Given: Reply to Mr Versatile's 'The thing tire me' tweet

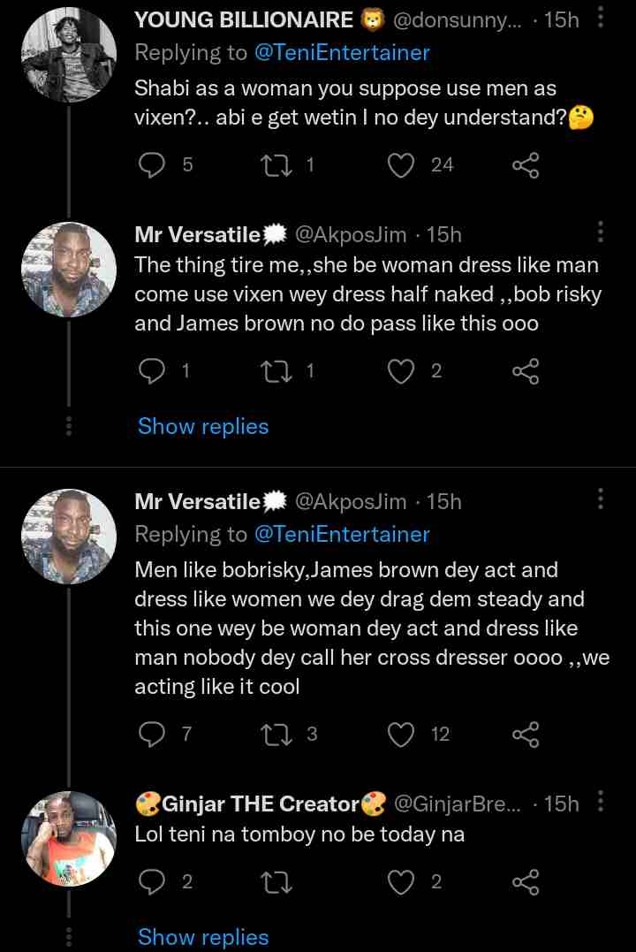Looking at the screenshot, I should click(154, 372).
